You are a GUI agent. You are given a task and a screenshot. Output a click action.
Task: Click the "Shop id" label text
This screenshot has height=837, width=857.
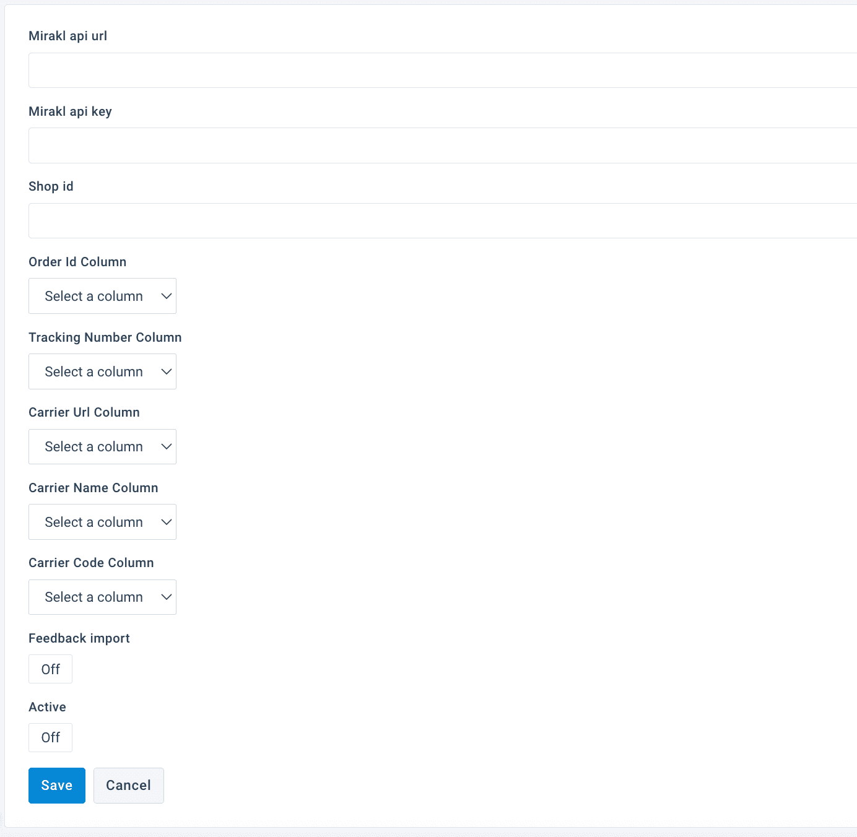tap(51, 186)
